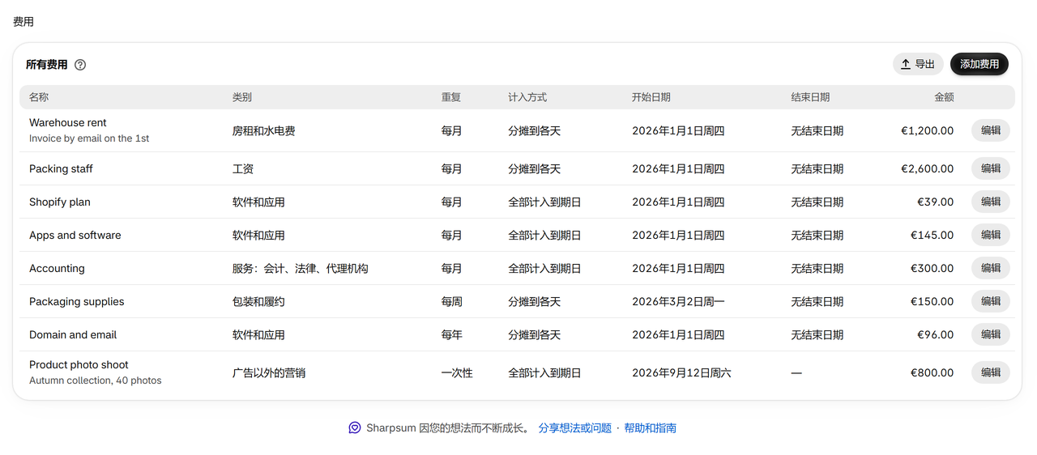Click the note 'Invoice by email on the 1st'
The image size is (1037, 455).
pyautogui.click(x=89, y=138)
